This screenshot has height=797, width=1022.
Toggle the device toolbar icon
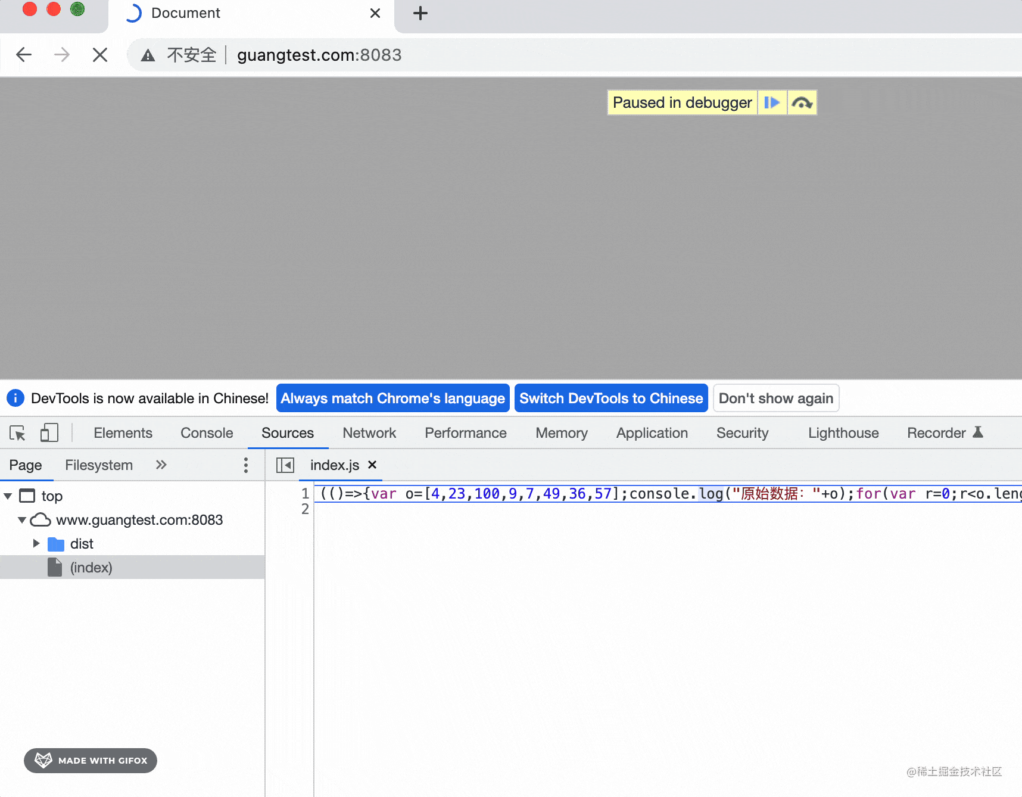(x=49, y=433)
